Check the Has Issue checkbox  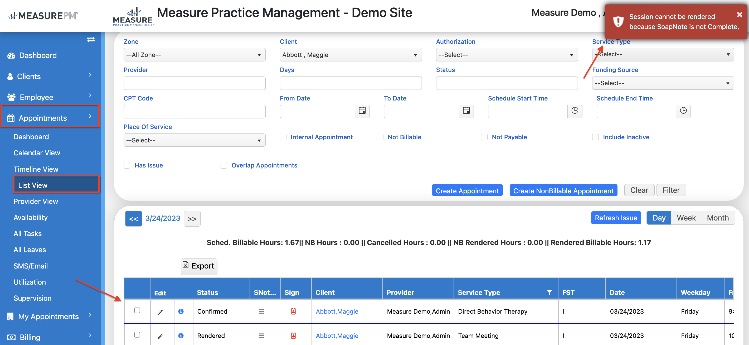tap(127, 165)
